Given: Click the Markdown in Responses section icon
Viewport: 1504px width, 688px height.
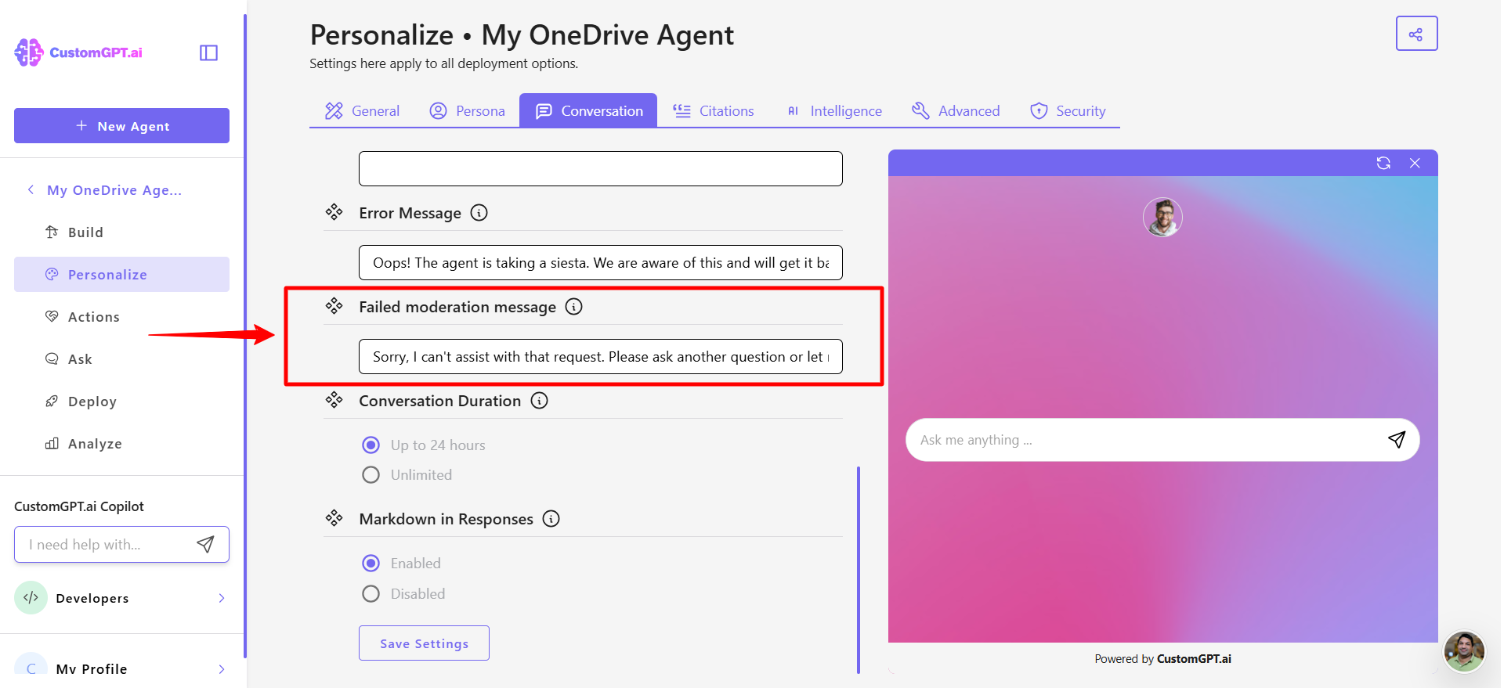Looking at the screenshot, I should tap(334, 518).
